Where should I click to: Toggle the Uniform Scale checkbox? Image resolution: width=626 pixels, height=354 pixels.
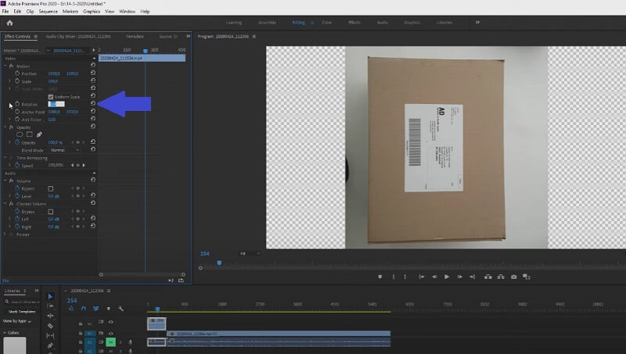pyautogui.click(x=51, y=96)
